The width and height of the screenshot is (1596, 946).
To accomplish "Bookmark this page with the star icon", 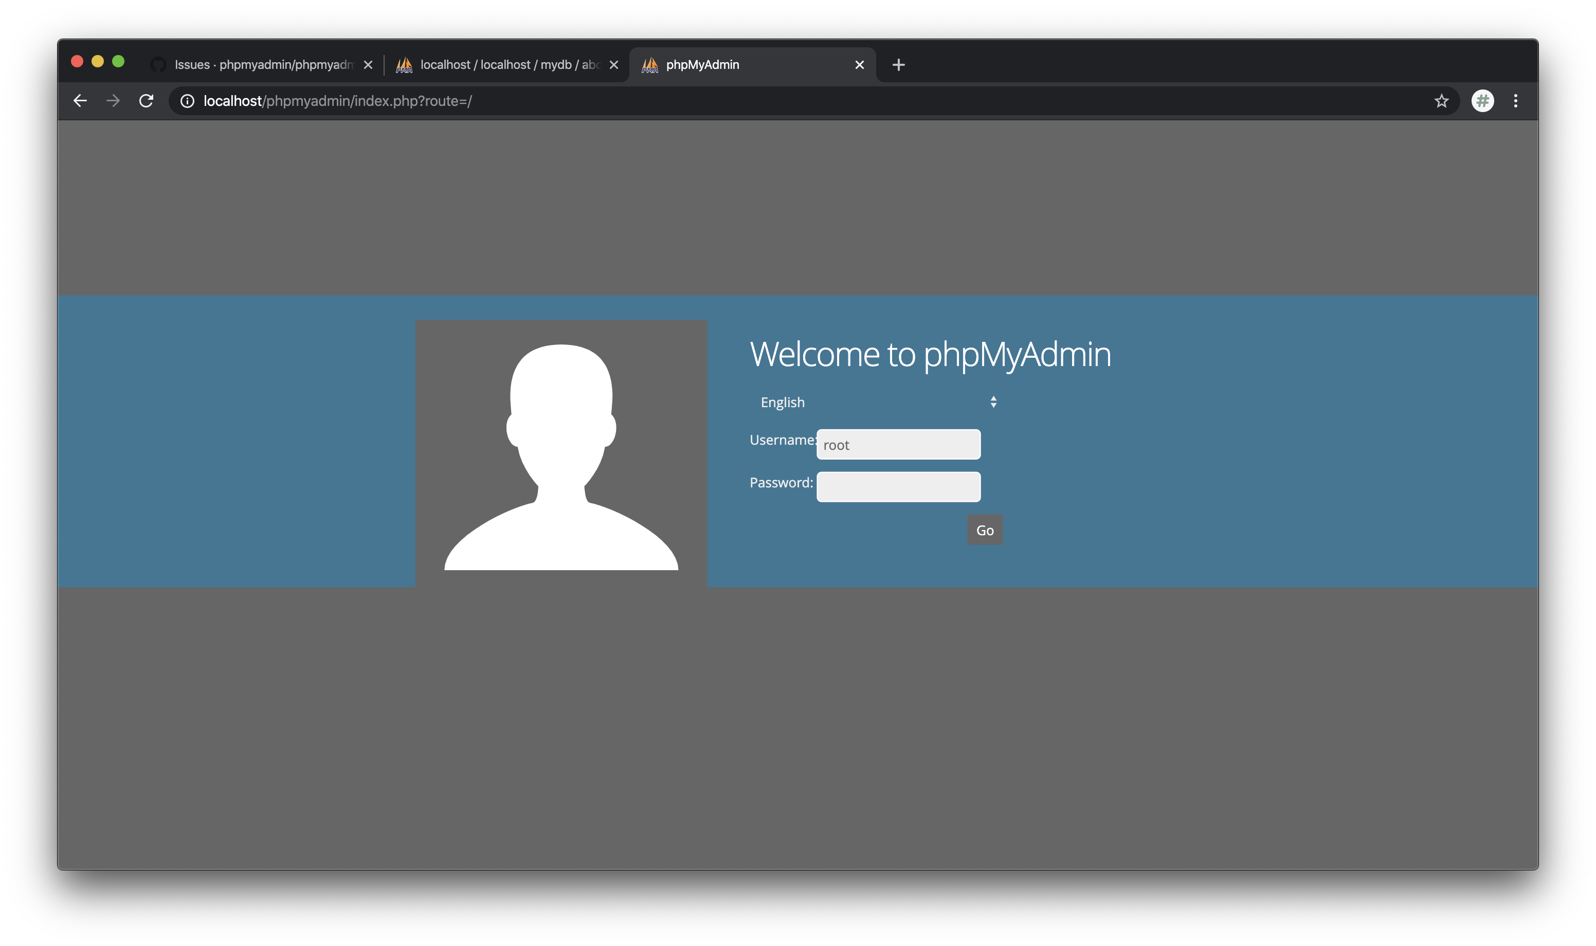I will [x=1441, y=101].
